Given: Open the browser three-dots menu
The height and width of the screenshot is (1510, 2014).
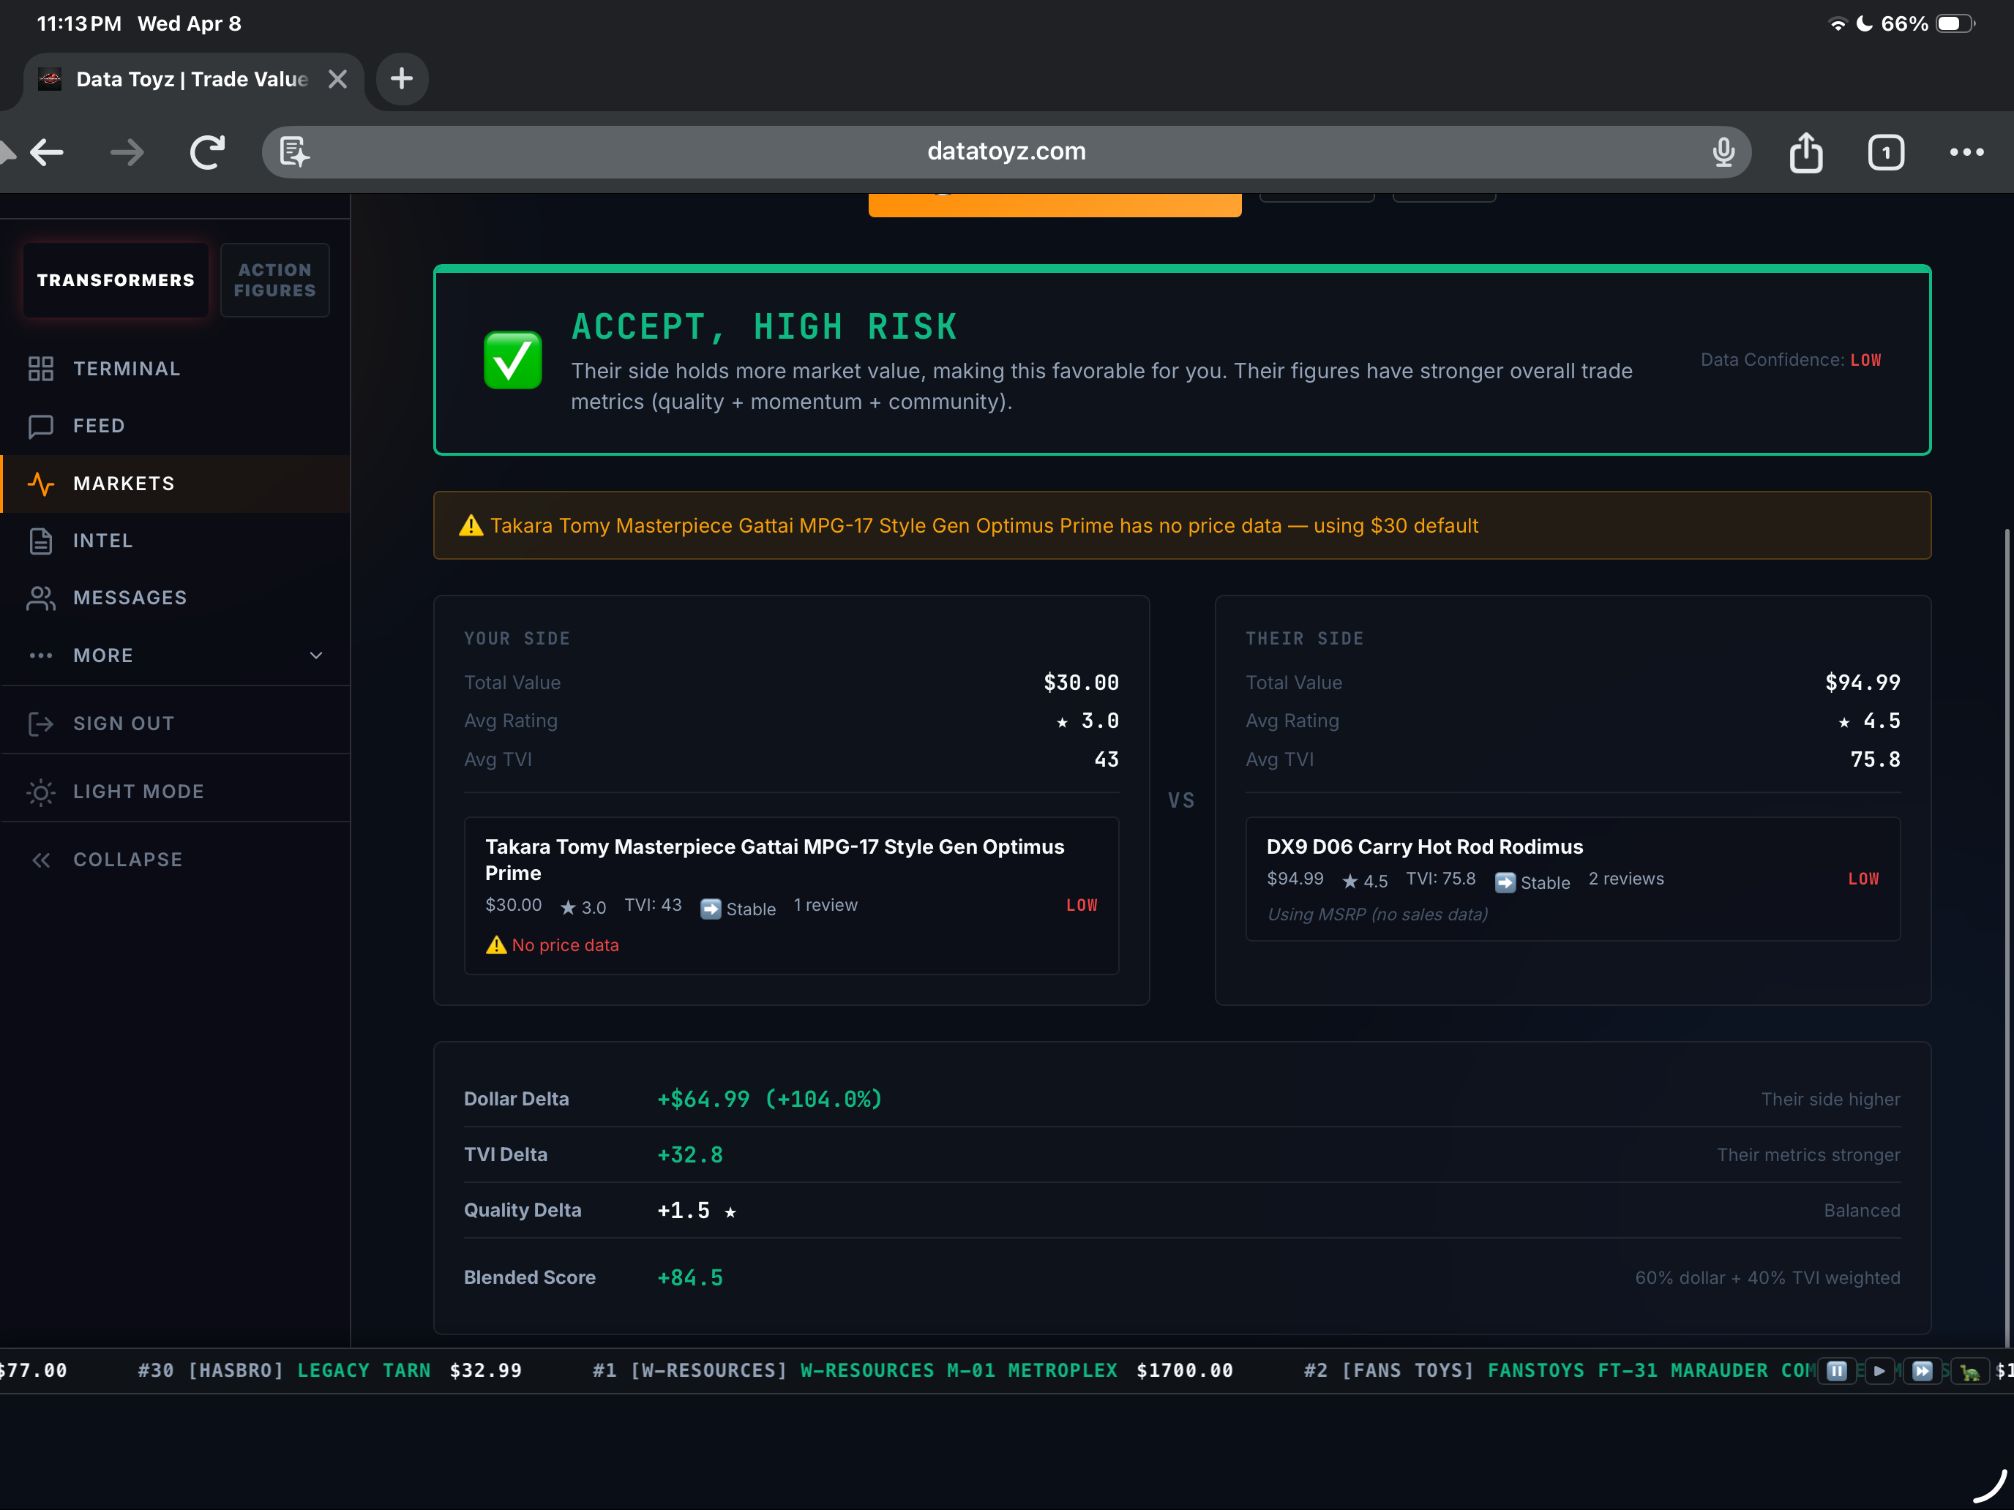Looking at the screenshot, I should tap(1966, 152).
